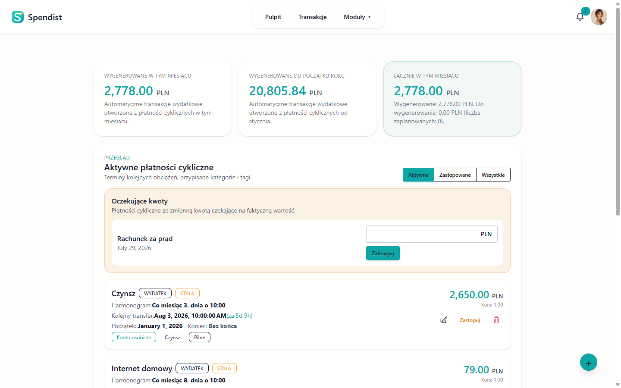The height and width of the screenshot is (388, 621).
Task: Select the Internet domowy payment title
Action: tap(142, 368)
